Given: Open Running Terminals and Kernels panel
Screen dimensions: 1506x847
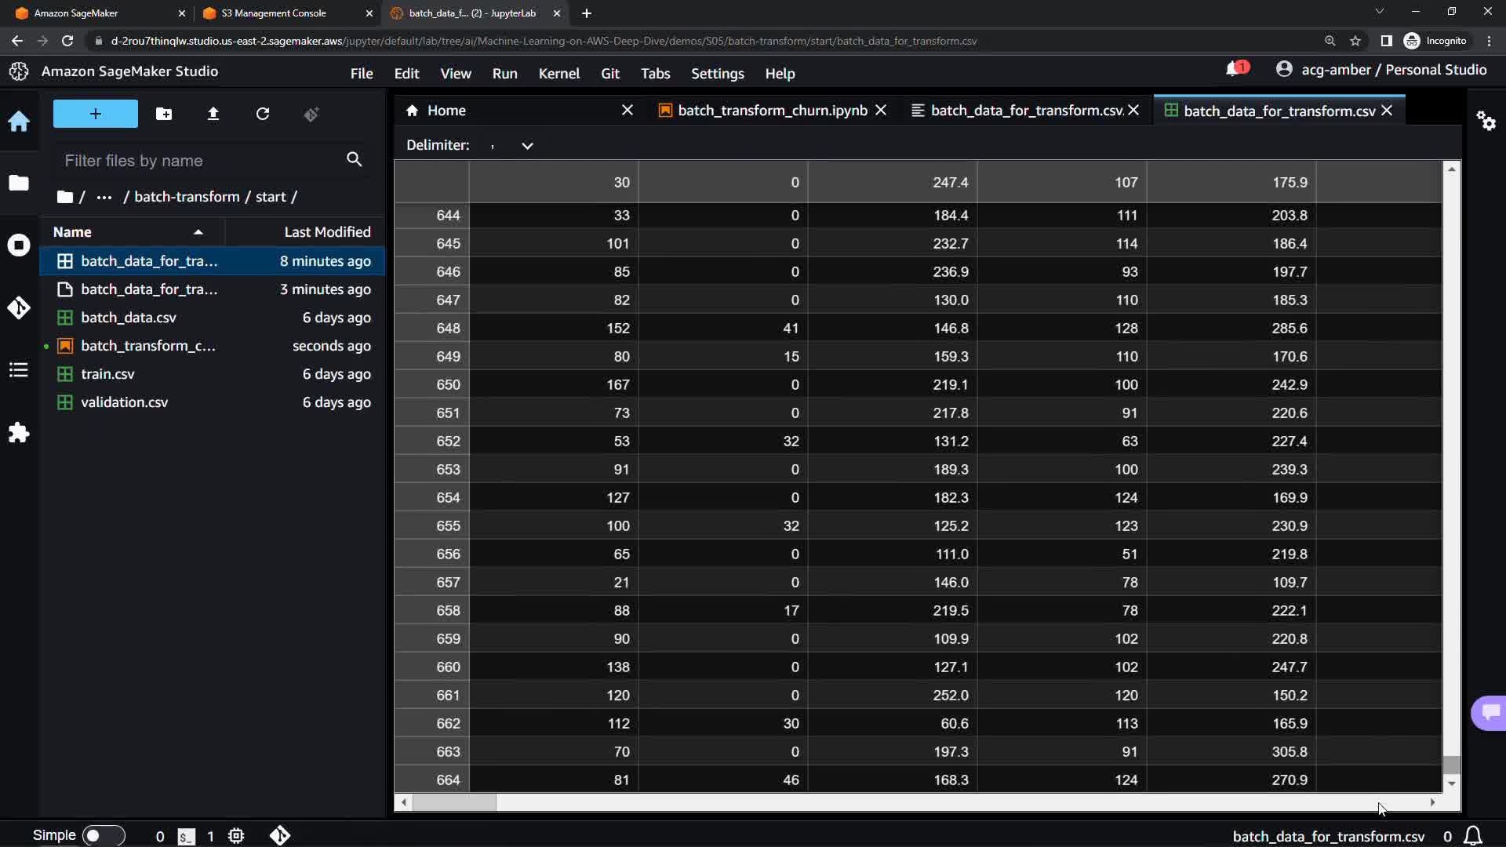Looking at the screenshot, I should (19, 245).
